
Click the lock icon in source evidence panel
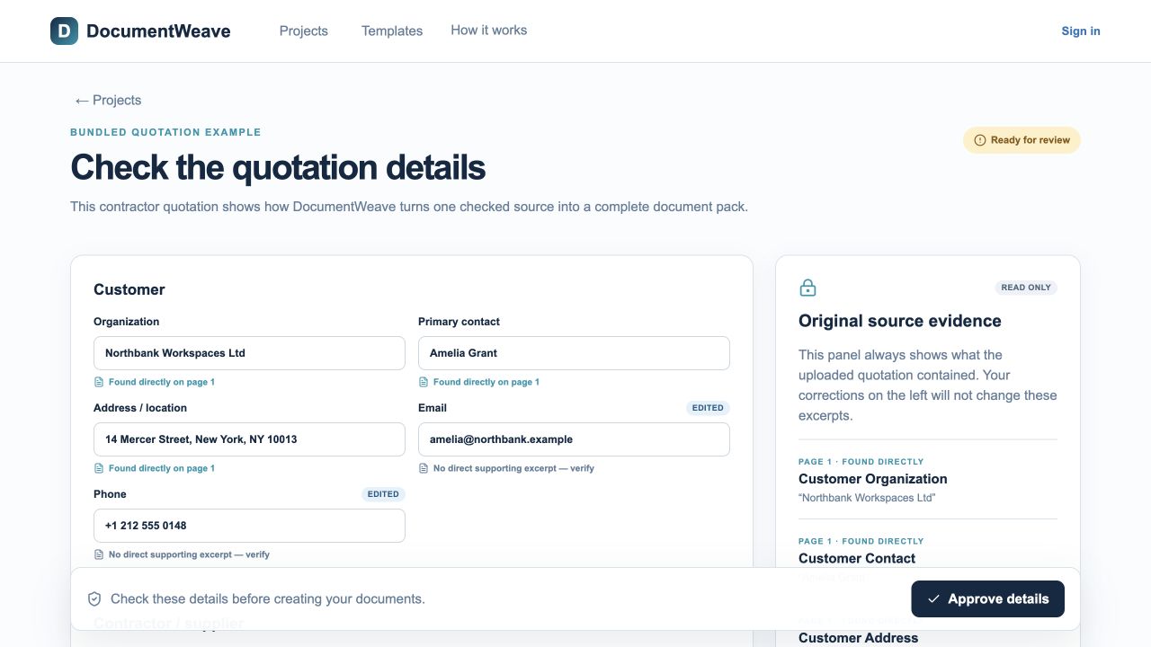807,288
